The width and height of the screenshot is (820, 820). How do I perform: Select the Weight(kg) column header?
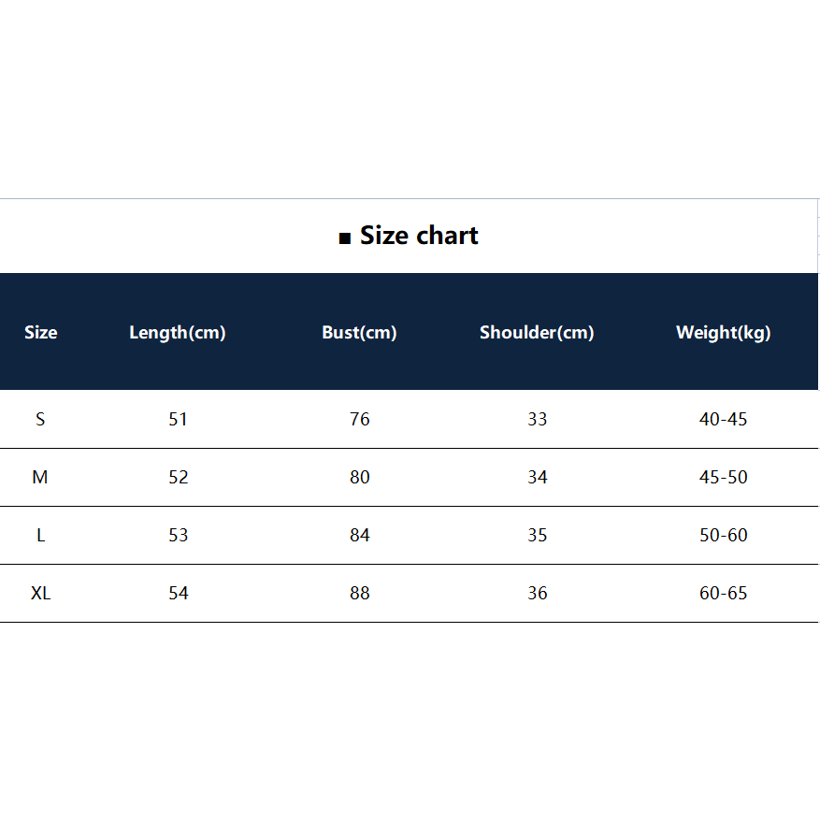point(724,333)
